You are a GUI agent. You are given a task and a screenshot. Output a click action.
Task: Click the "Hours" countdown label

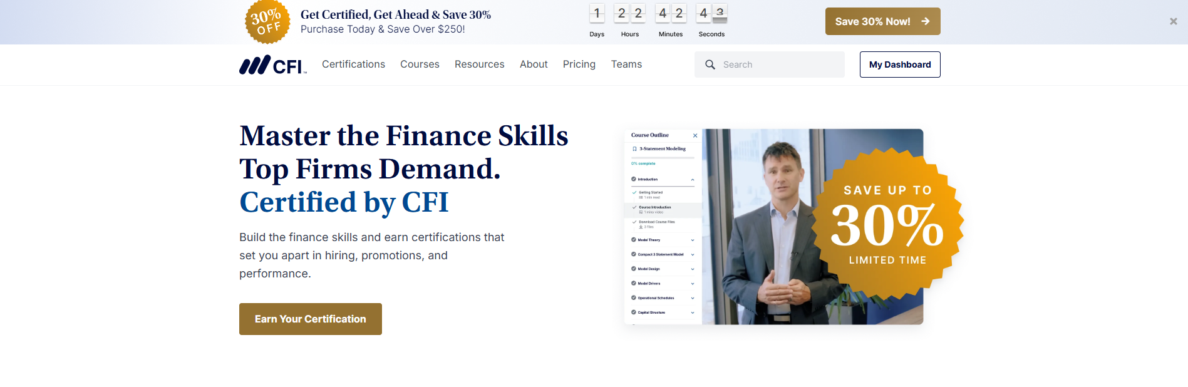point(630,34)
